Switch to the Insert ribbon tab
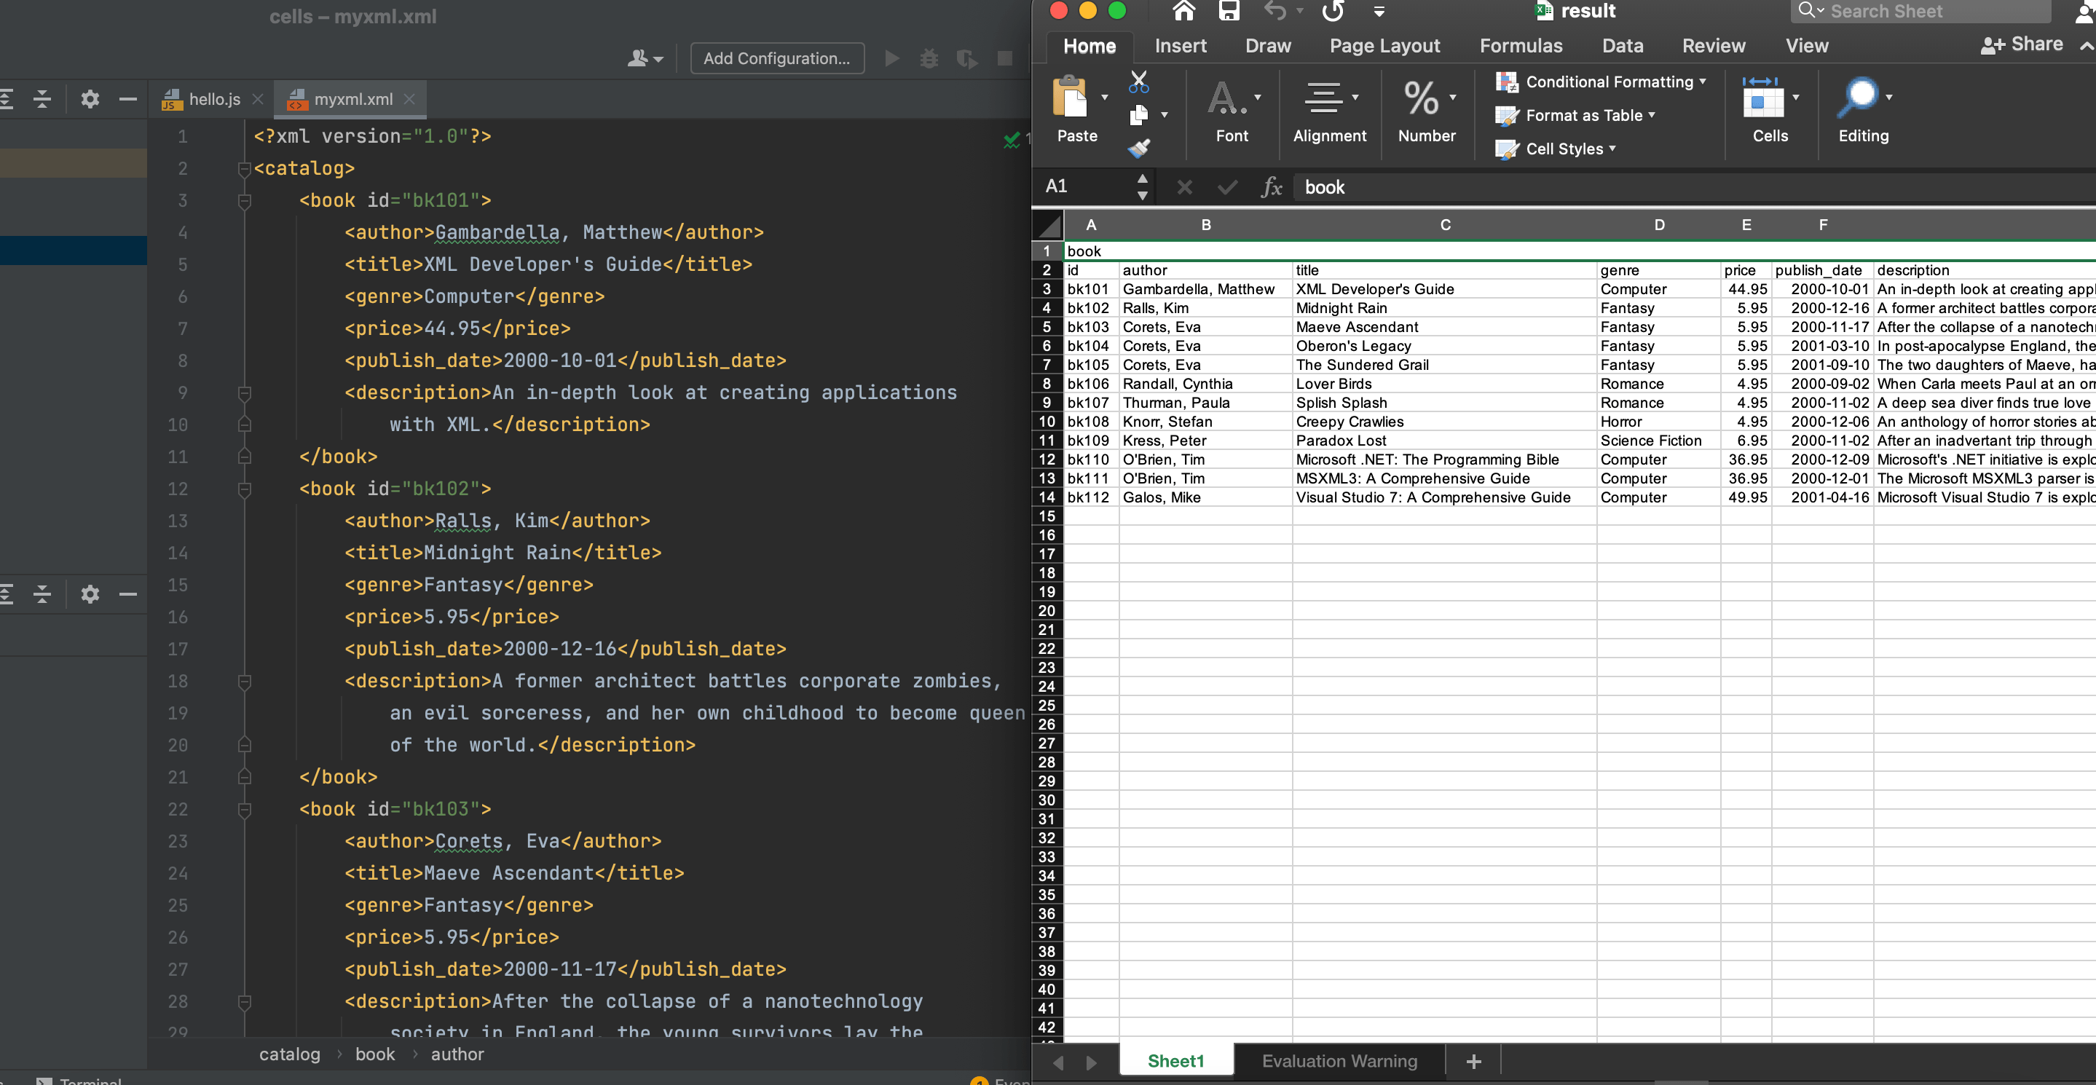Screen dimensions: 2096x1085 coord(1181,46)
